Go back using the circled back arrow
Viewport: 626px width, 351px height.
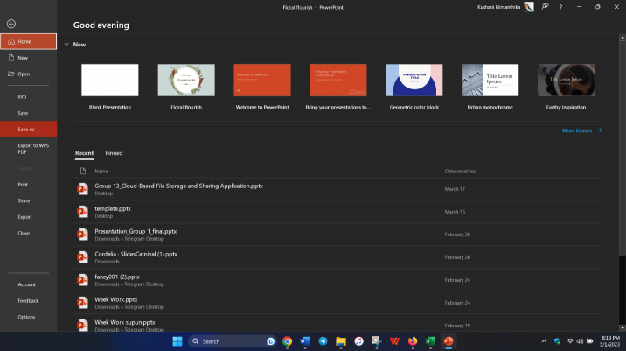point(11,24)
